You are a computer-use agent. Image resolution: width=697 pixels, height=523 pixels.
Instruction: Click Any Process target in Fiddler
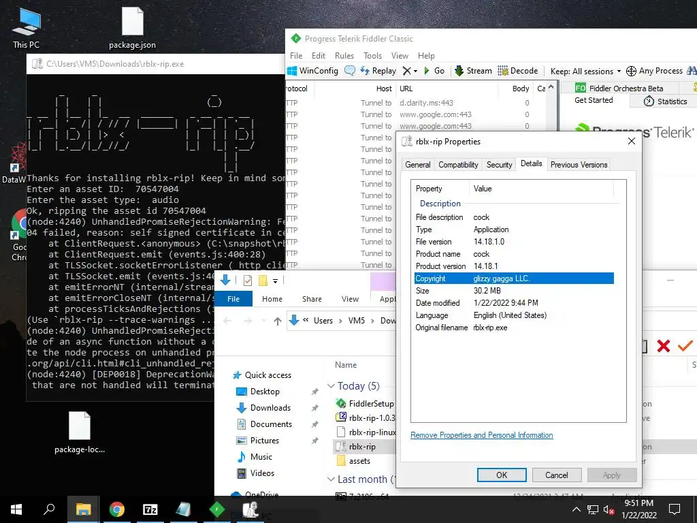click(x=654, y=71)
